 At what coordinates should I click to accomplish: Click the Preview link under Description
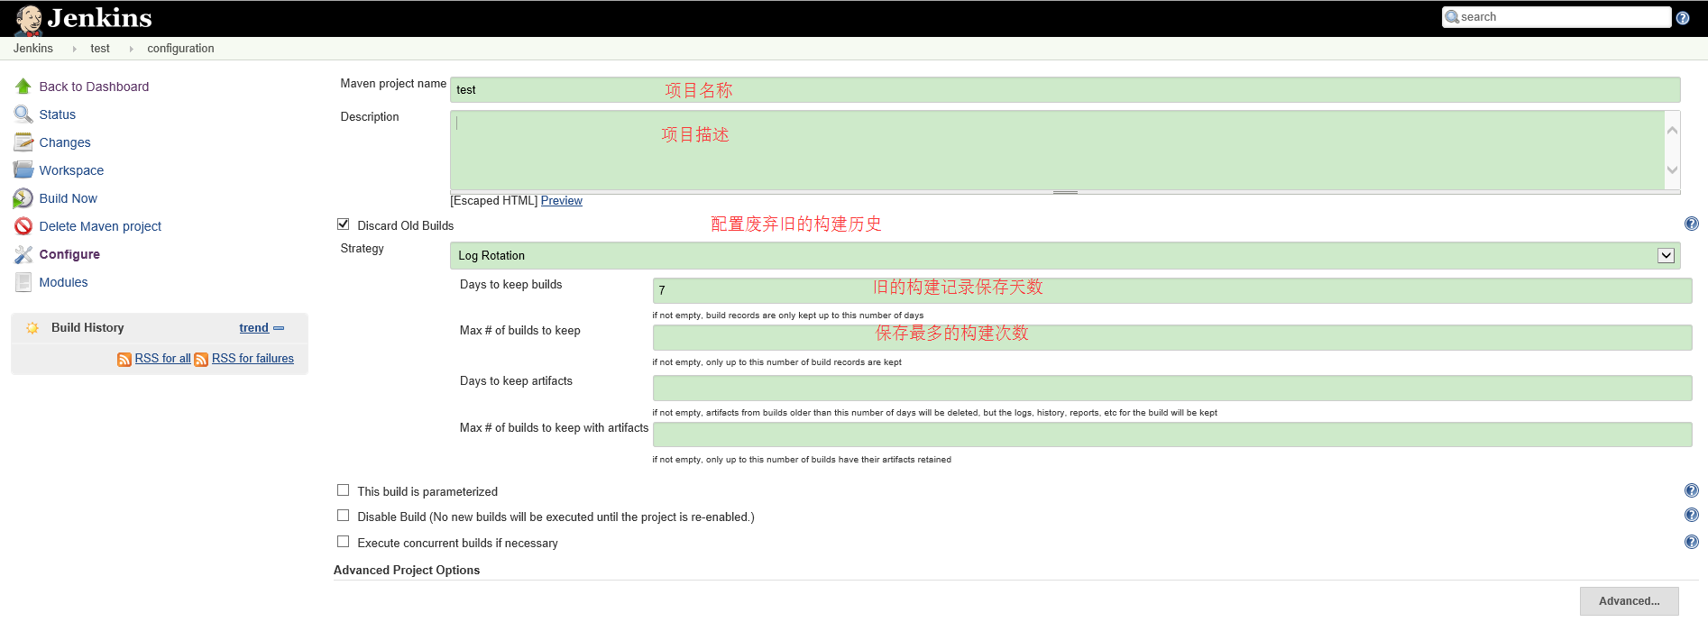(562, 201)
